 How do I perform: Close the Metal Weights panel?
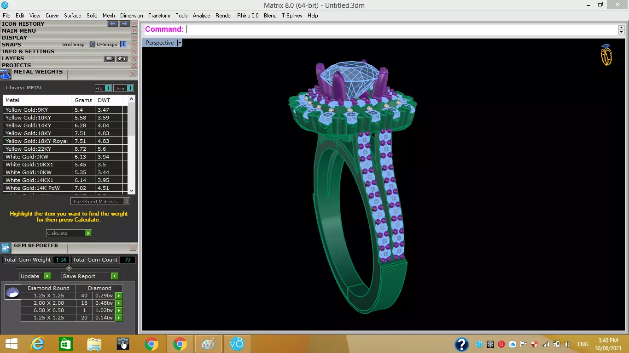click(x=133, y=74)
